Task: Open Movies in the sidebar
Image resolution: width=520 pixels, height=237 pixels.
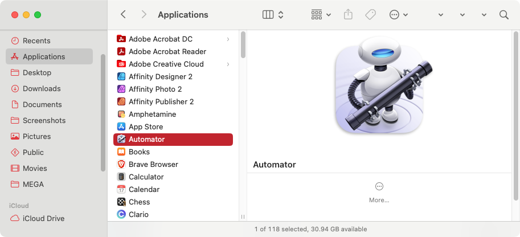Action: [49, 168]
